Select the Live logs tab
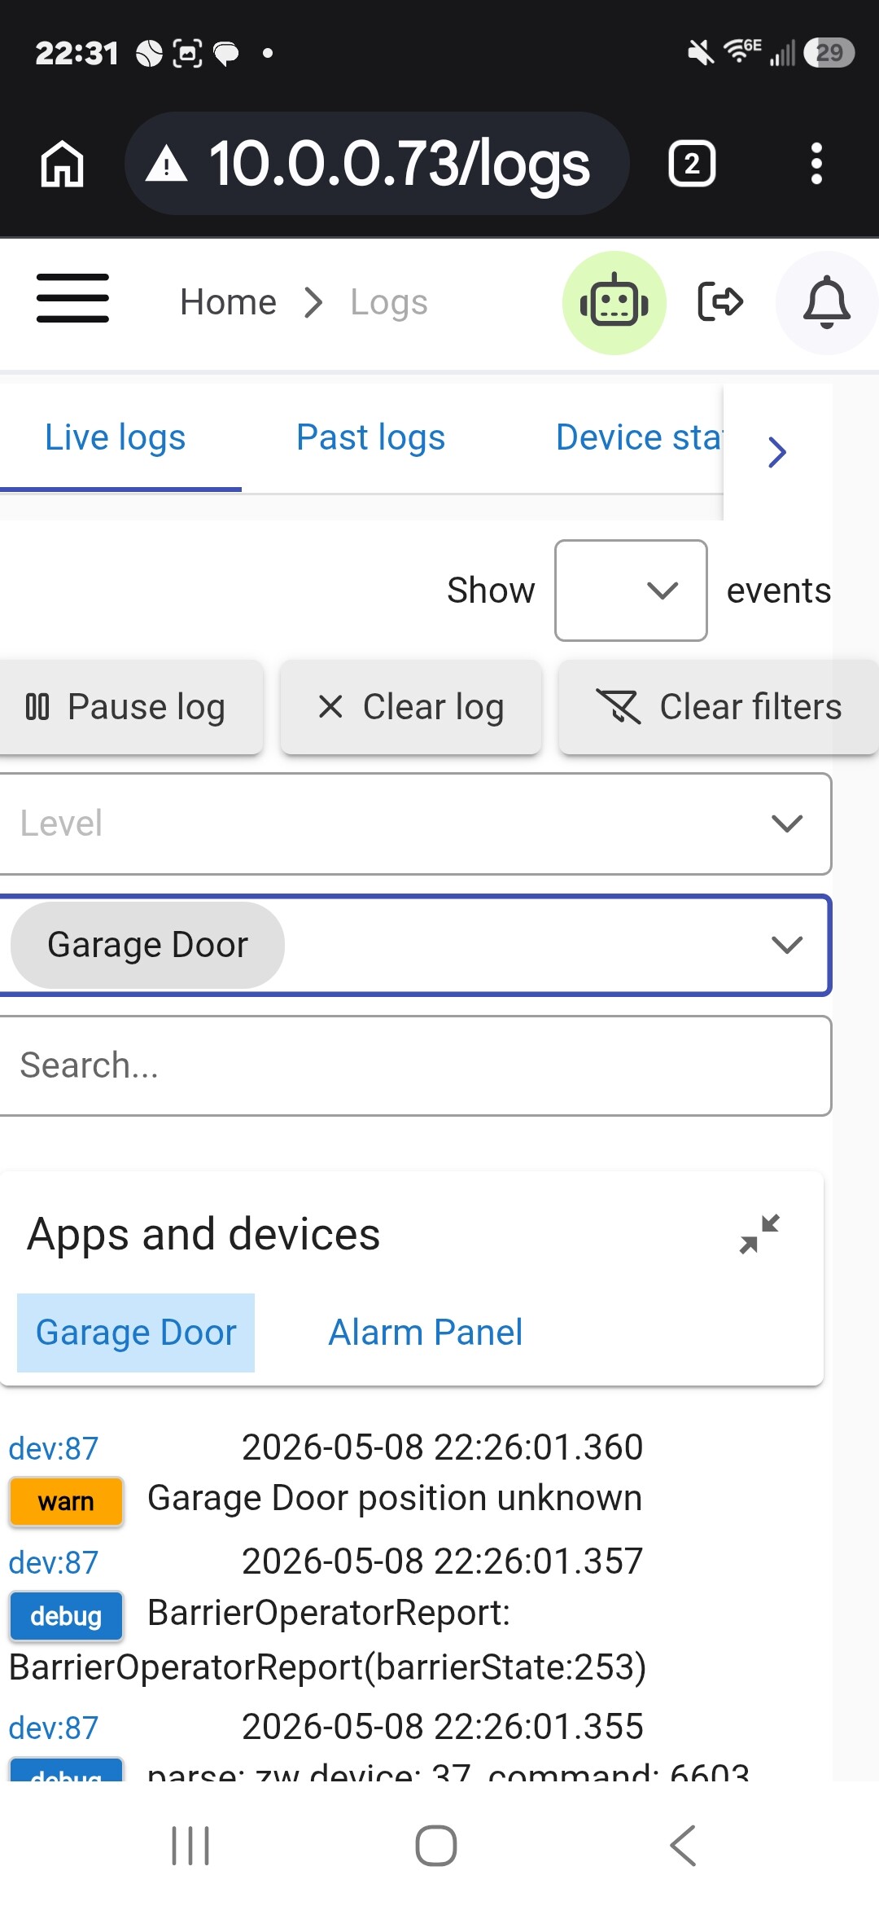The width and height of the screenshot is (879, 1906). point(116,438)
